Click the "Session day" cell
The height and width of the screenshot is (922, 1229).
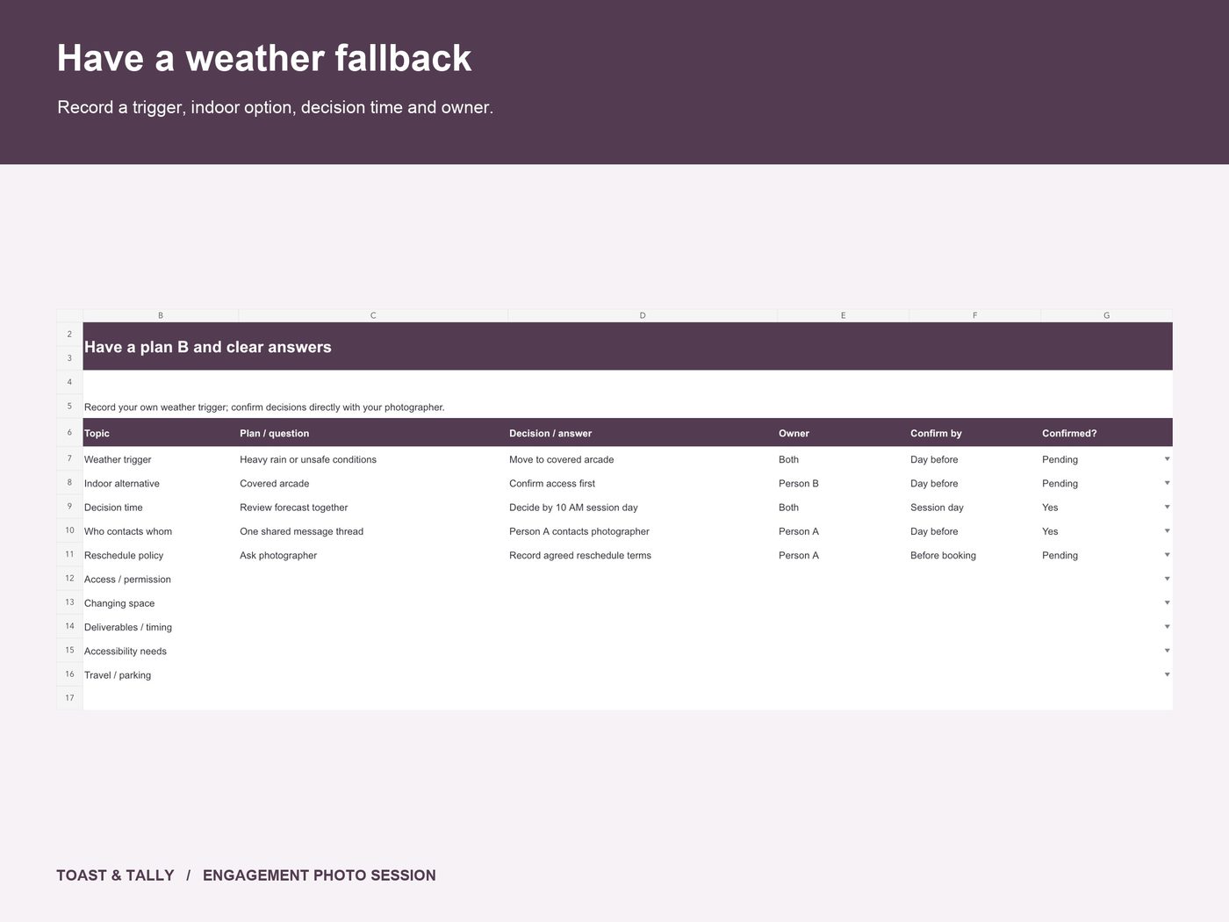(974, 508)
